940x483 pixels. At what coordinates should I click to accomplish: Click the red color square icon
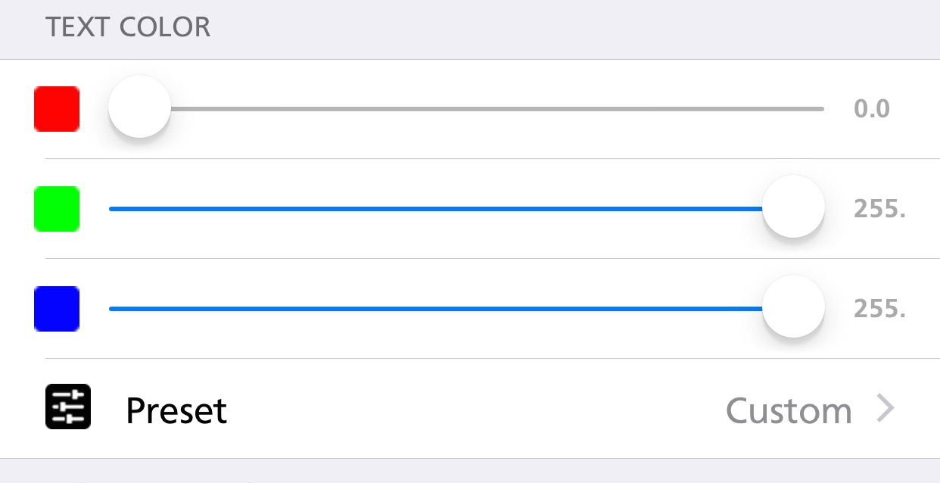pos(57,109)
